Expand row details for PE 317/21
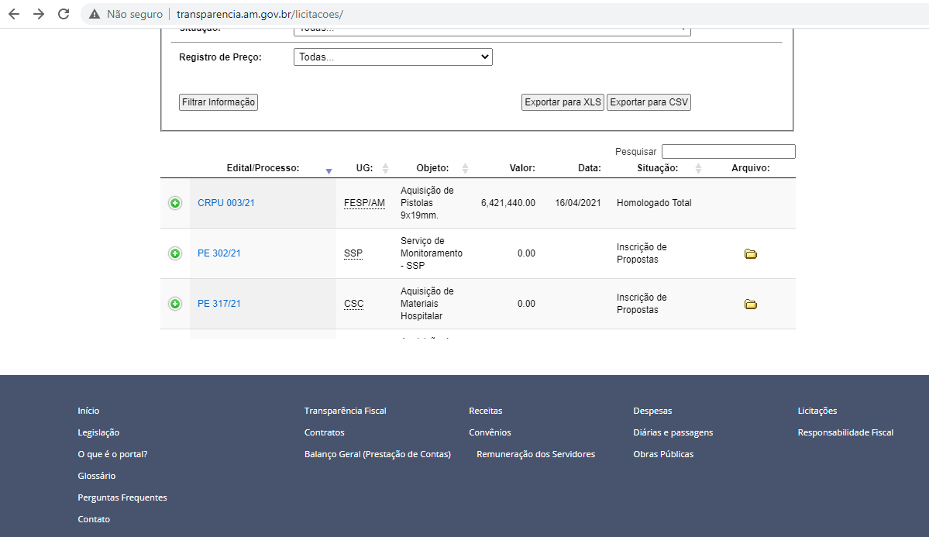This screenshot has width=929, height=537. 175,304
